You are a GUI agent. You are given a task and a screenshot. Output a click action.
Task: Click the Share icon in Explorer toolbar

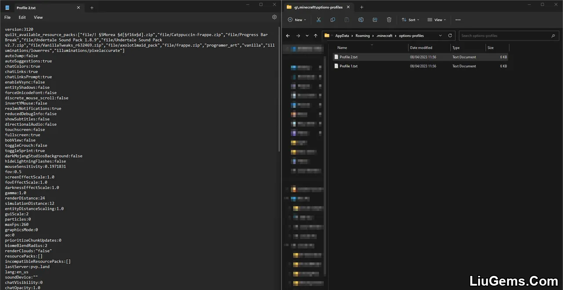(375, 20)
